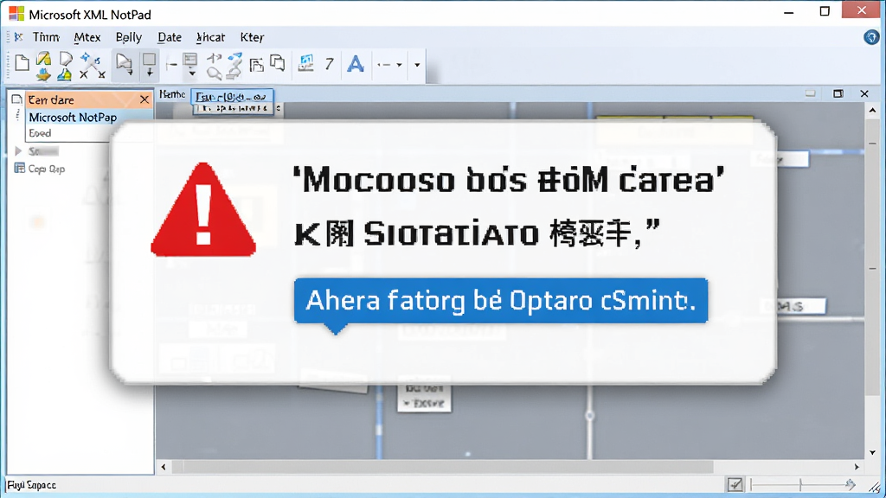Click the Fuyi Sapace status text
886x498 pixels.
(x=32, y=485)
